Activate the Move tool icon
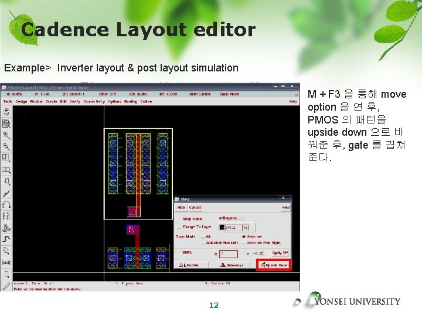422x316 pixels. click(6, 181)
